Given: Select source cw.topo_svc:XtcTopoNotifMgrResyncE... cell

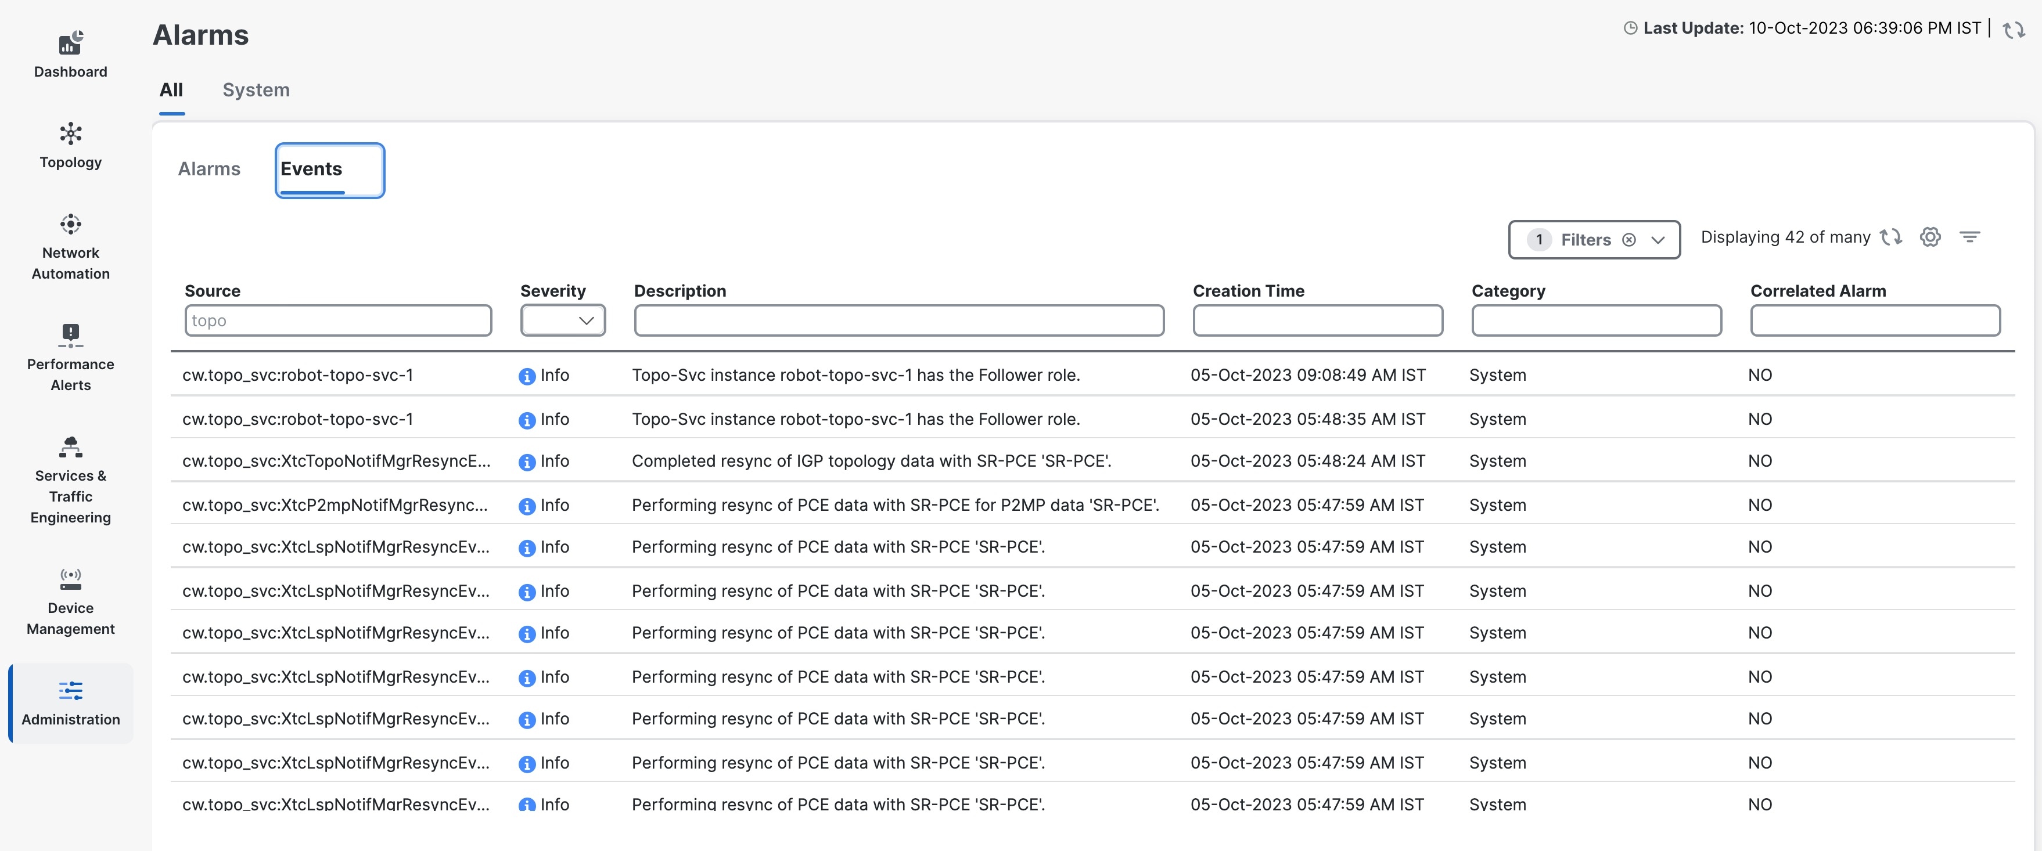Looking at the screenshot, I should (x=336, y=461).
